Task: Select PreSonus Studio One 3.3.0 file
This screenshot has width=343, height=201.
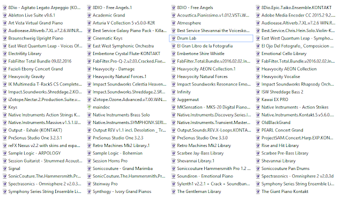Action: click(x=203, y=138)
